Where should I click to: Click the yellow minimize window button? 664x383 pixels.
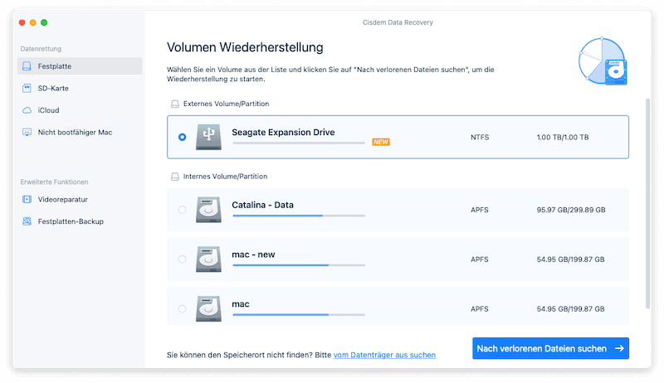pos(33,22)
